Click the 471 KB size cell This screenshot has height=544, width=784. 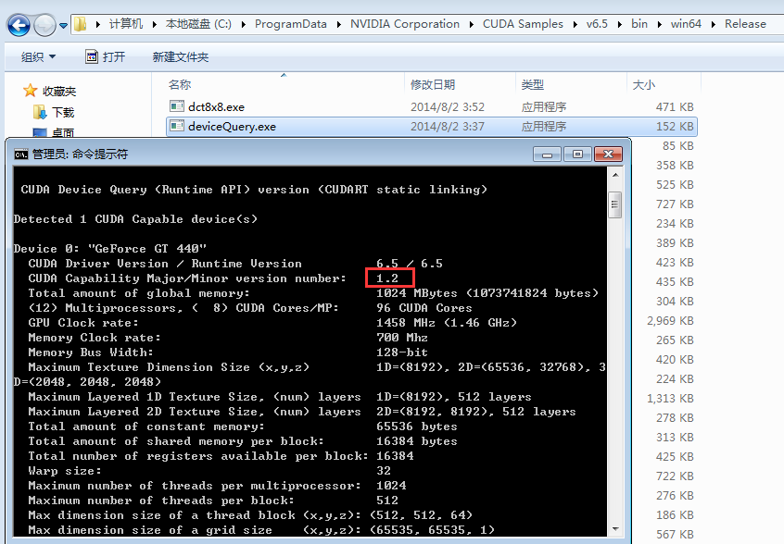pos(675,106)
